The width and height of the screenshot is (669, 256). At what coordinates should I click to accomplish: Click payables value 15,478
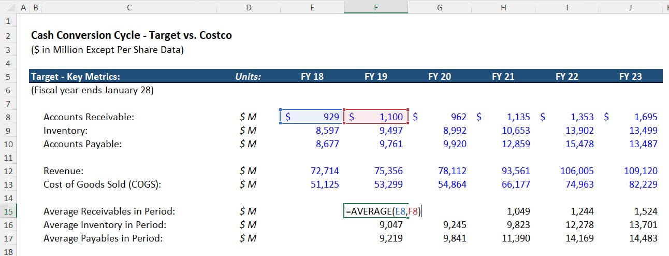pyautogui.click(x=579, y=144)
